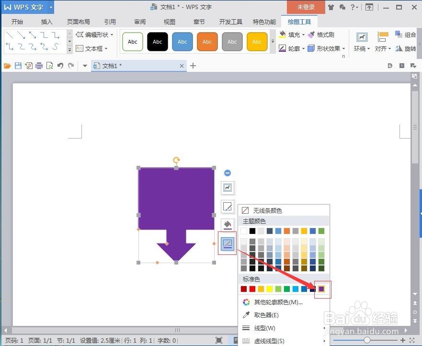This screenshot has width=422, height=346.
Task: Open the WPS 文字 application menu arrow
Action: pos(51,7)
